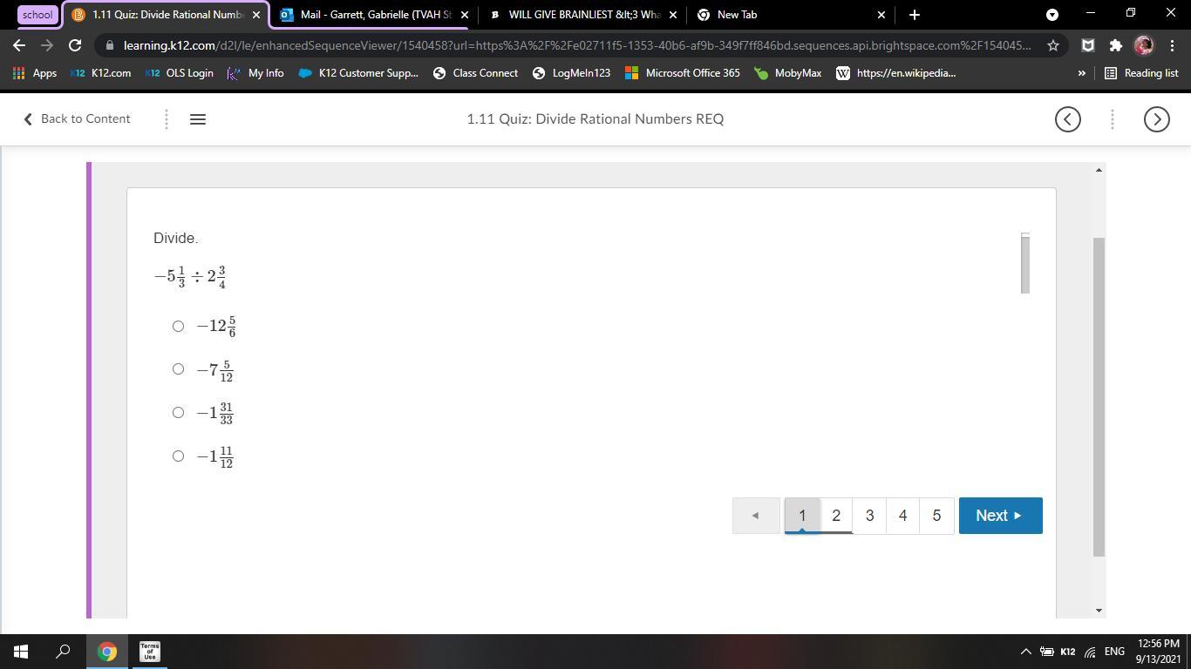
Task: Go to quiz question 3
Action: click(869, 516)
